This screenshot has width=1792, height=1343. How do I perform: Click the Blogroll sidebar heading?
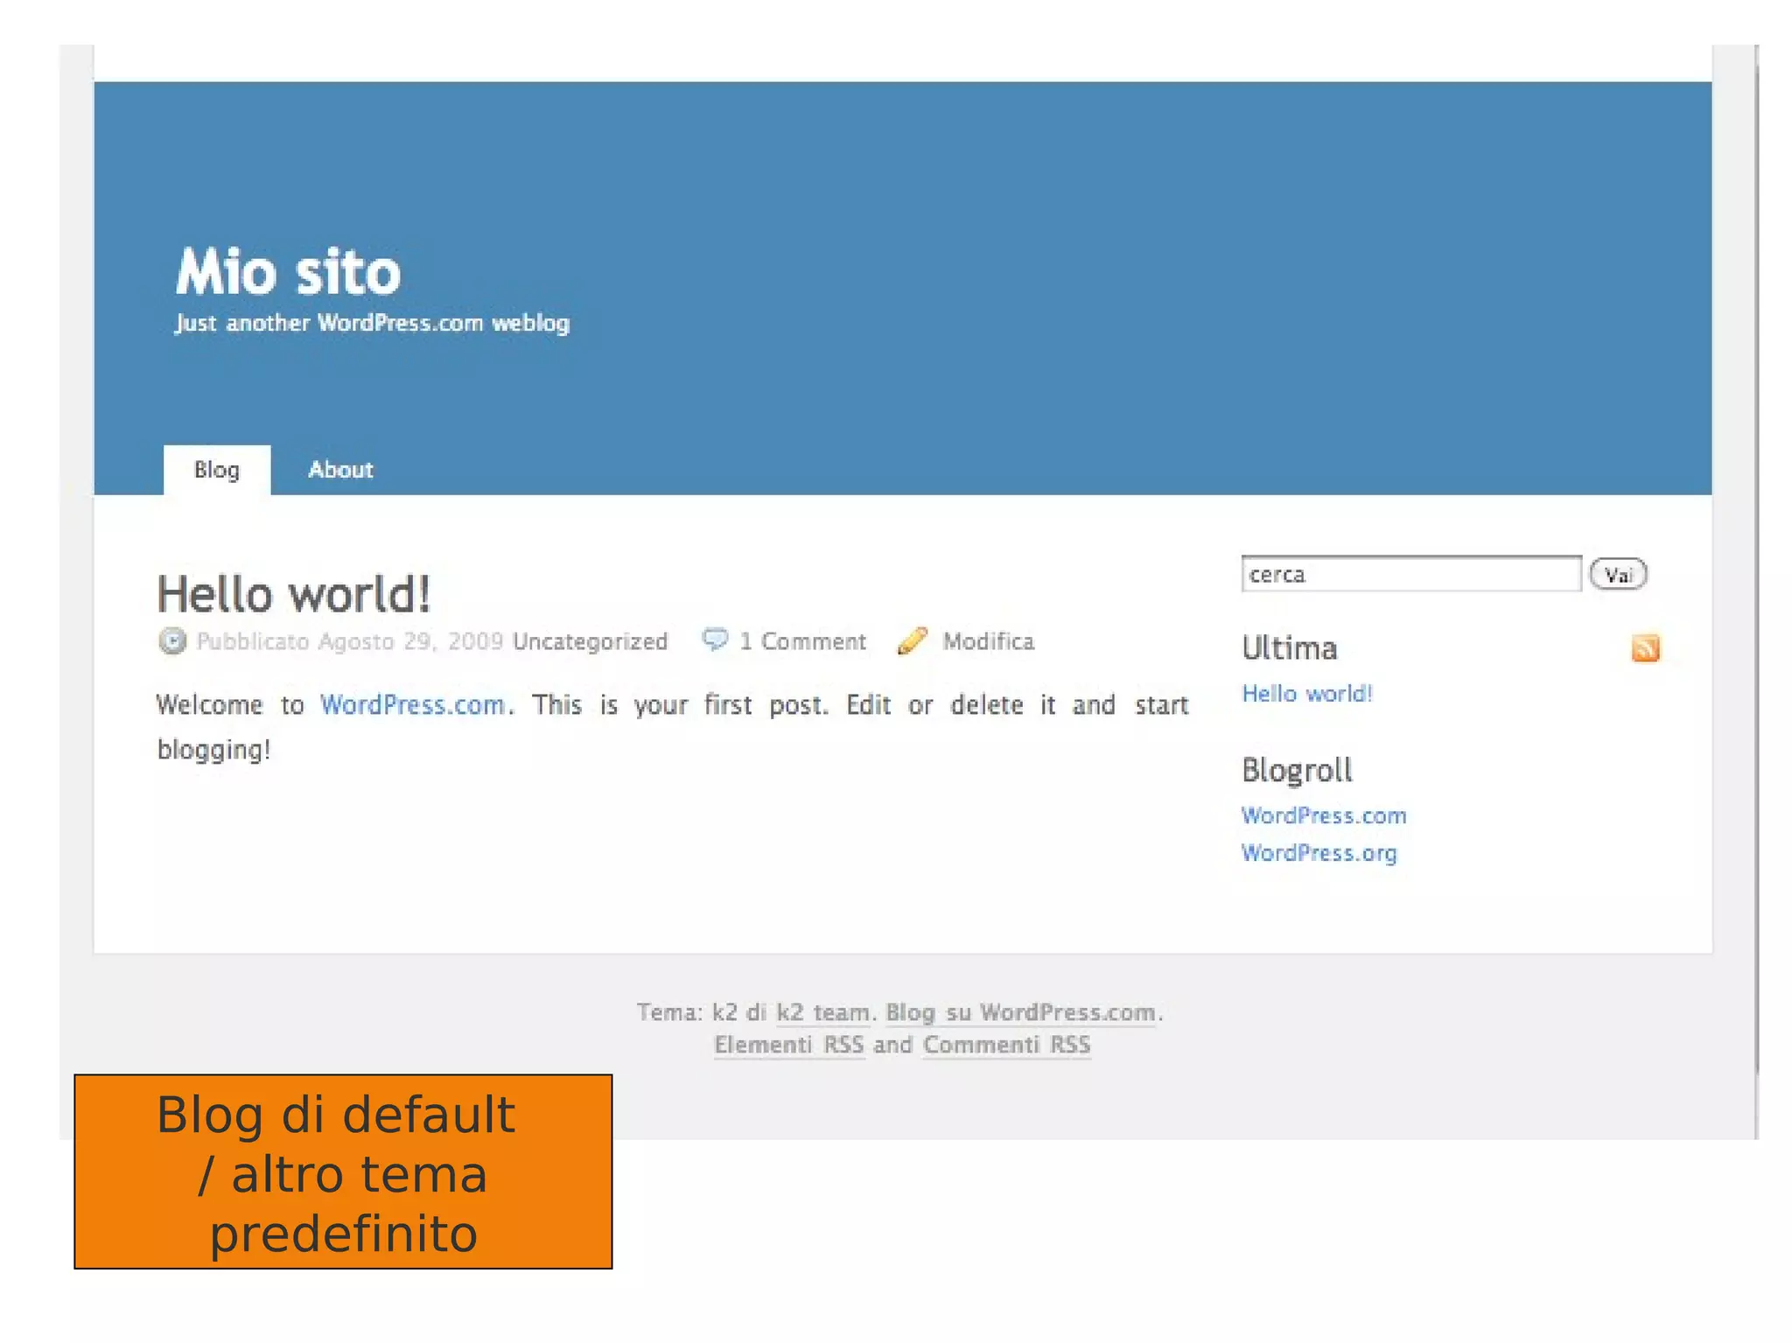(1297, 770)
